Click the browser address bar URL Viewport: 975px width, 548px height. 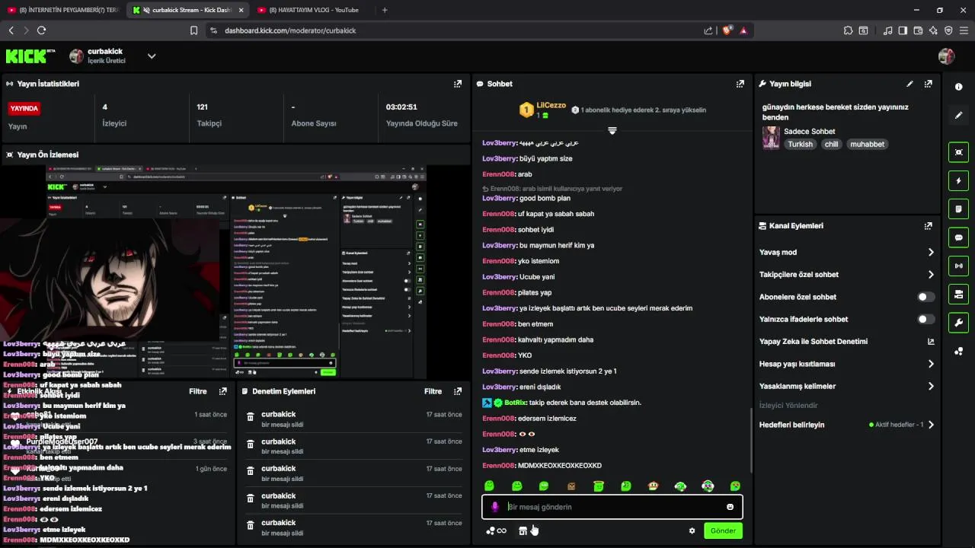[290, 30]
